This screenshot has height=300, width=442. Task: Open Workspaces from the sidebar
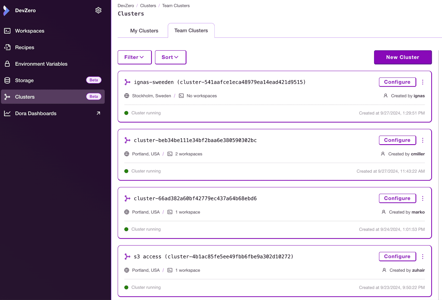click(30, 31)
